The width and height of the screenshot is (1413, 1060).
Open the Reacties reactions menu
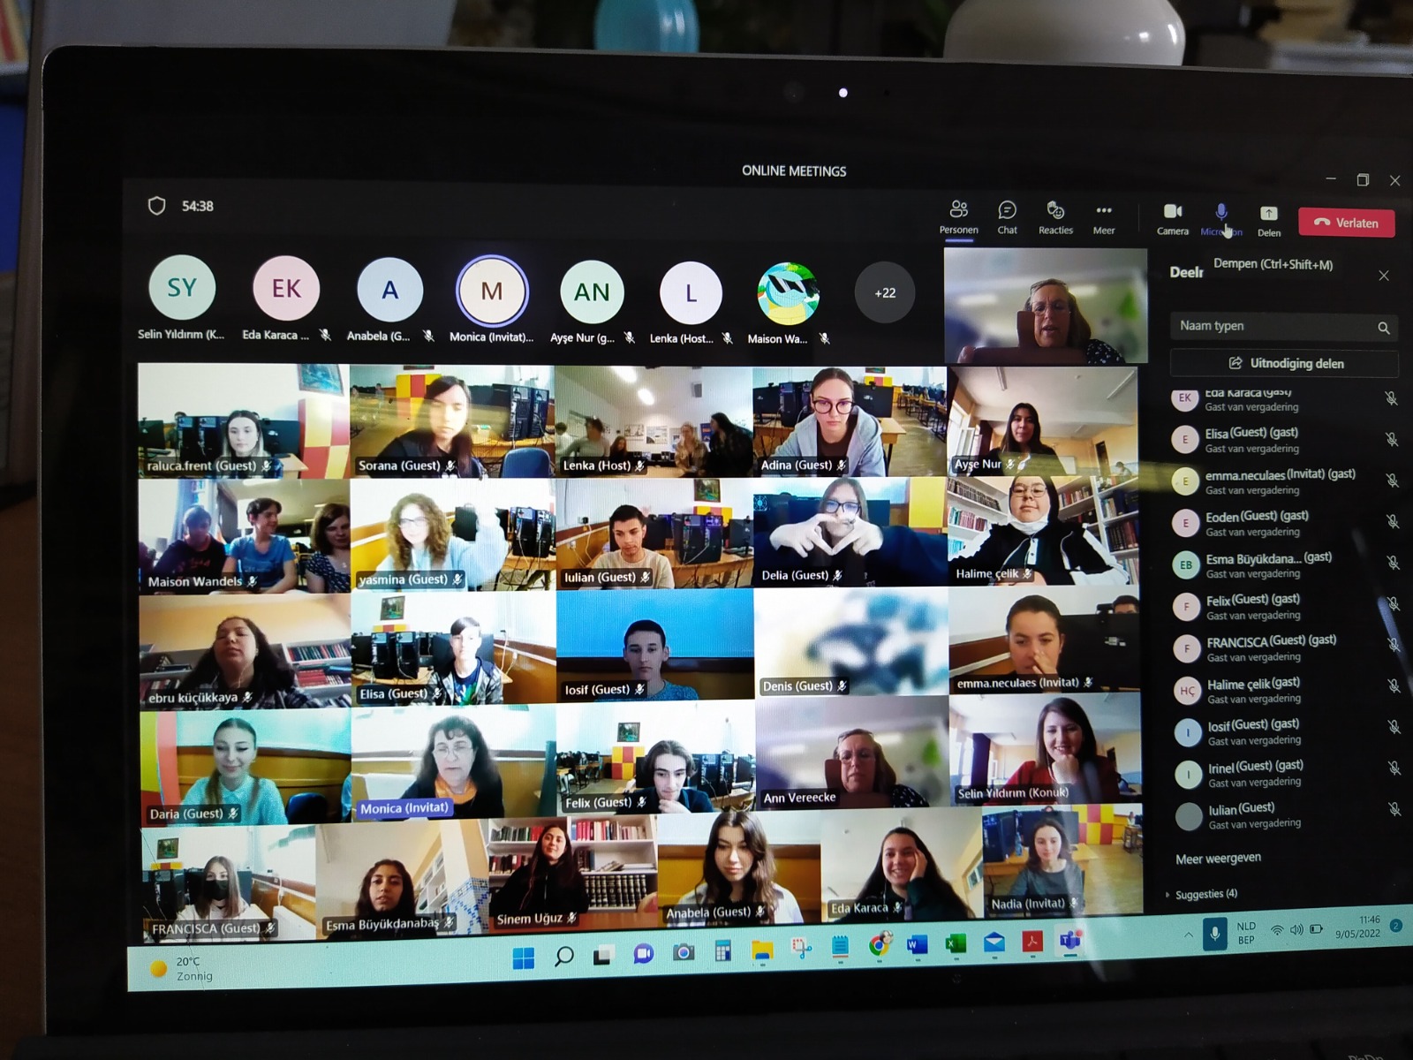click(x=1055, y=216)
